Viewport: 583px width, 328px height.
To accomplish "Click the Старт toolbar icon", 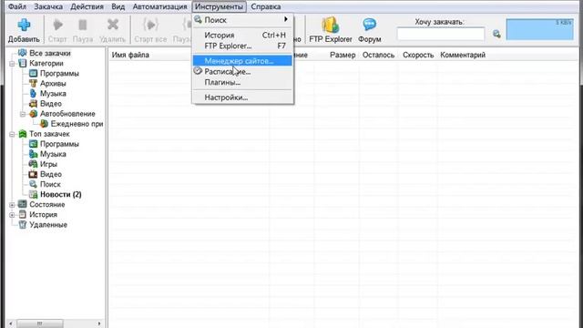I will (x=57, y=25).
